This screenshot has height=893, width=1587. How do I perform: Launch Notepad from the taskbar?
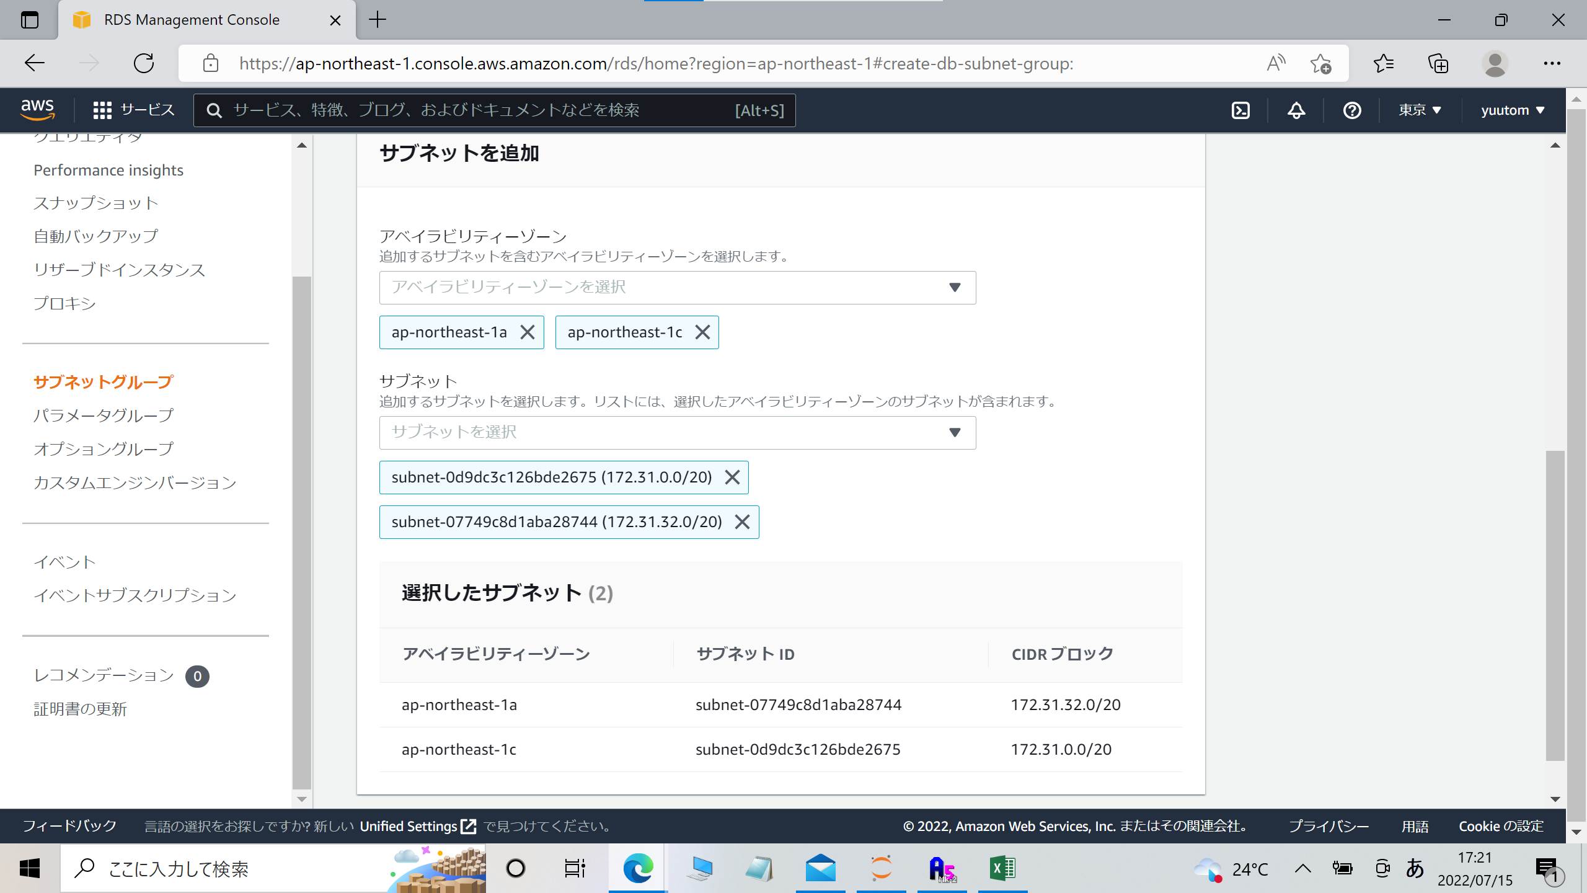click(759, 868)
